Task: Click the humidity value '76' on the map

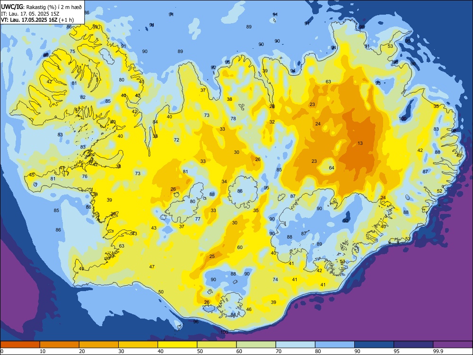Action: click(x=85, y=176)
